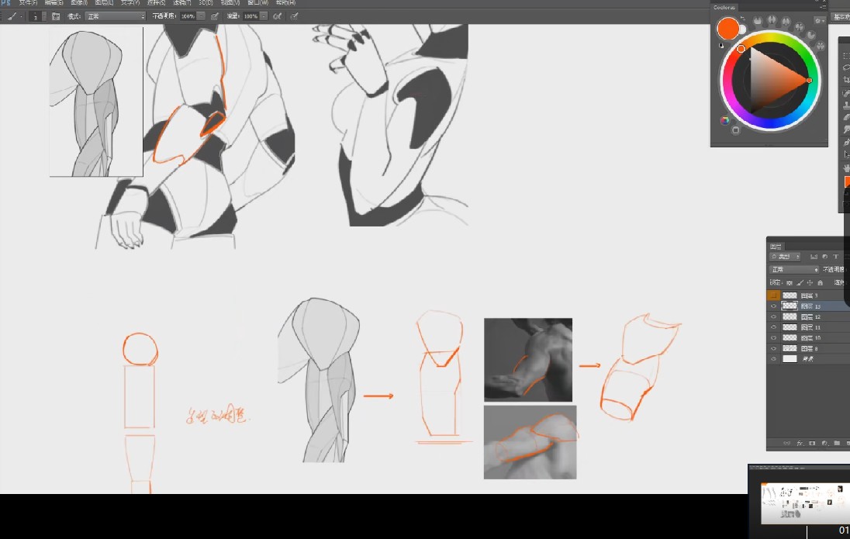Filter layers by adjustment layer icon
Image resolution: width=850 pixels, height=539 pixels.
coord(824,257)
